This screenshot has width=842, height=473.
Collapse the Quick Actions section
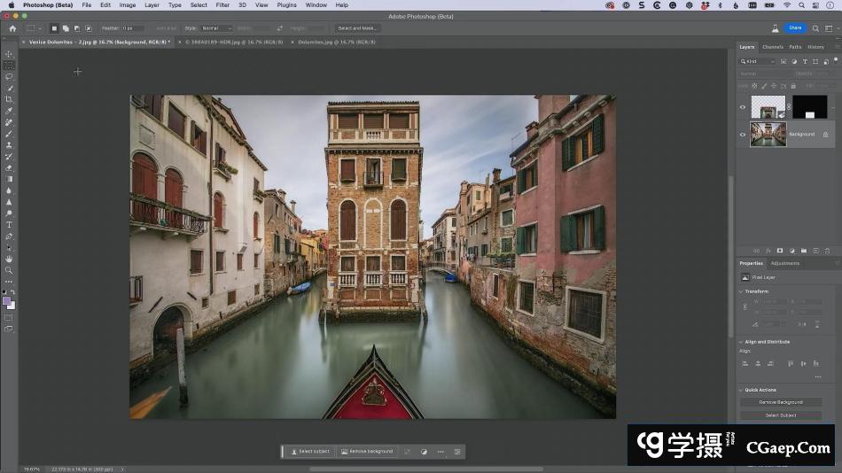point(741,390)
